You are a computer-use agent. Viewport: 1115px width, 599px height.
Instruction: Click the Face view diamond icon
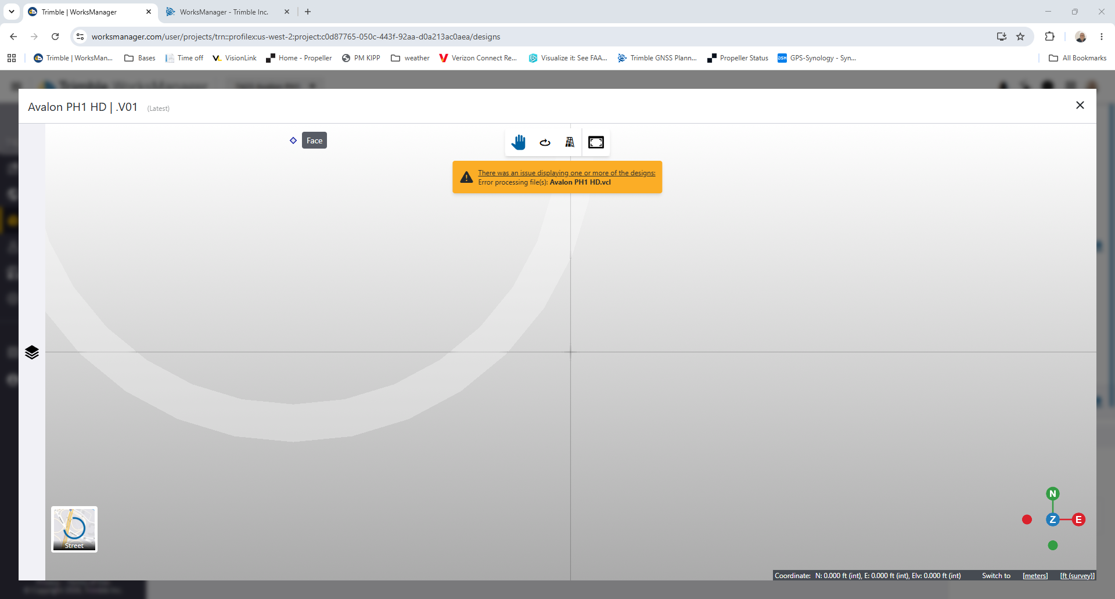pyautogui.click(x=293, y=140)
